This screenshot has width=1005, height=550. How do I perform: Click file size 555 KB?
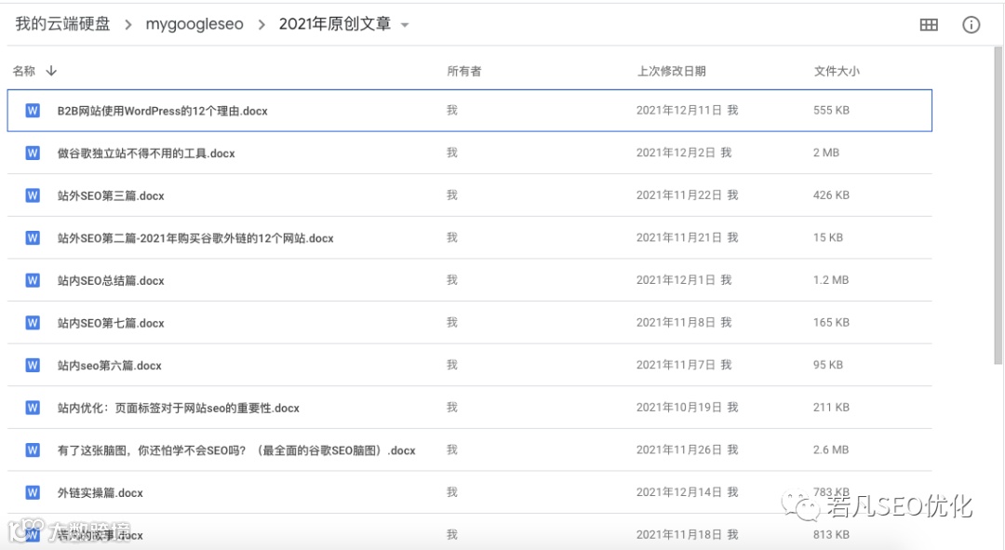coord(831,110)
